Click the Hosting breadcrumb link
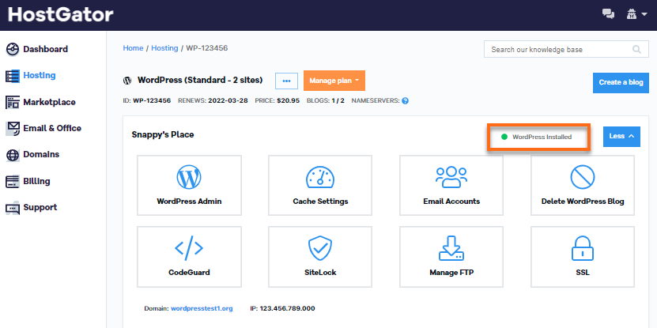This screenshot has height=328, width=657. click(x=164, y=48)
